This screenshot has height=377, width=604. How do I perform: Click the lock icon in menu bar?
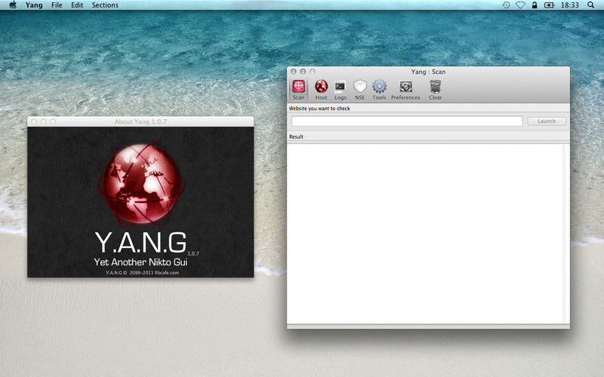535,5
